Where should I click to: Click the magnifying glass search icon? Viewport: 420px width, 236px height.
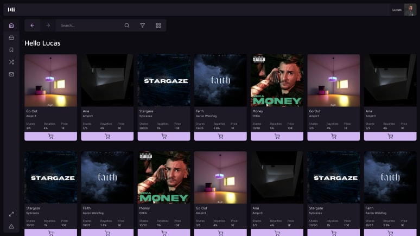click(x=126, y=25)
